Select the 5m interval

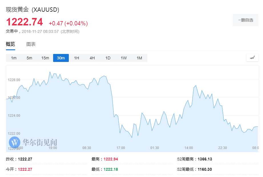pos(29,58)
